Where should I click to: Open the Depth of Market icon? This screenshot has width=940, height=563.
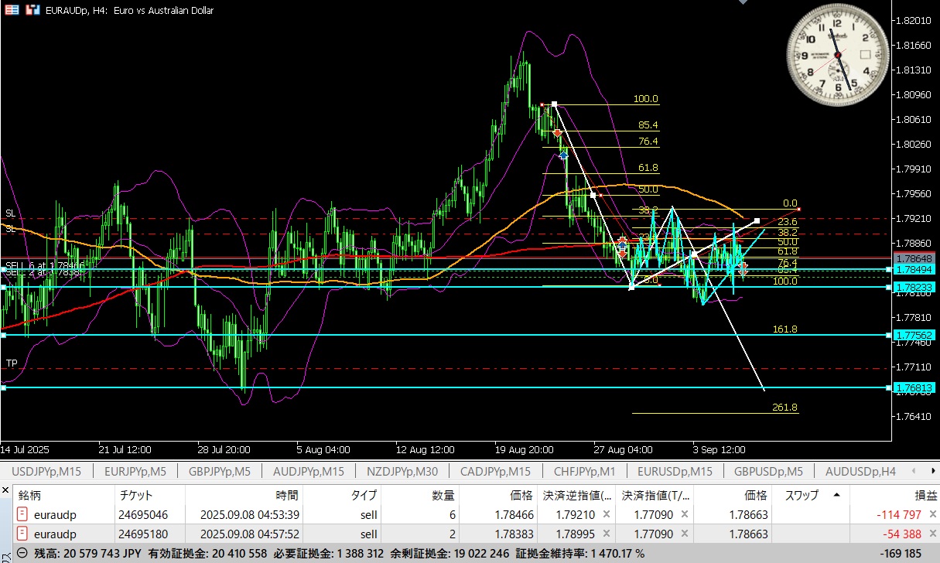[x=32, y=10]
